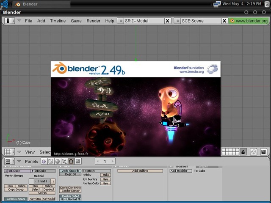271x203 pixels.
Task: Delete the SR:2-Model screen with X
Action: (167, 21)
